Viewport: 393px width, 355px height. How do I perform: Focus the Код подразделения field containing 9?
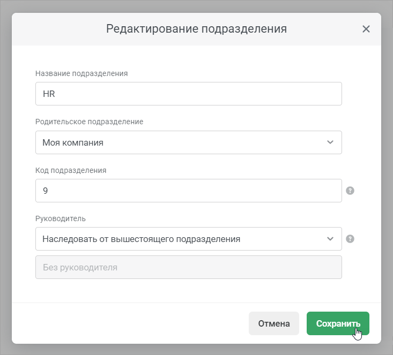pyautogui.click(x=189, y=191)
